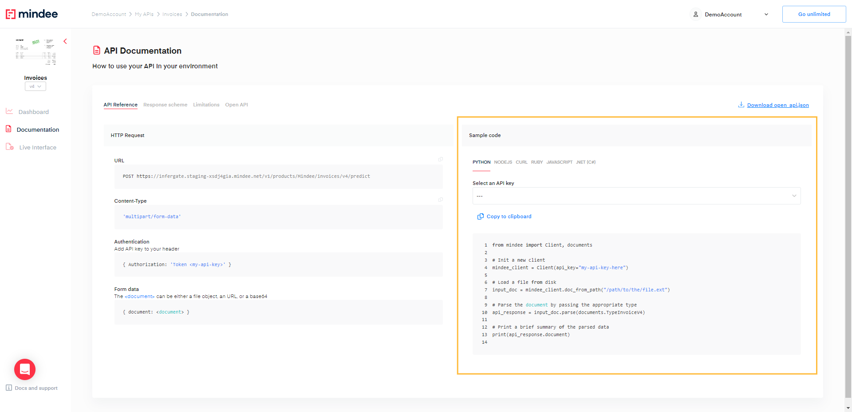This screenshot has height=412, width=852.
Task: Click the scrollbar up arrow
Action: click(x=848, y=32)
